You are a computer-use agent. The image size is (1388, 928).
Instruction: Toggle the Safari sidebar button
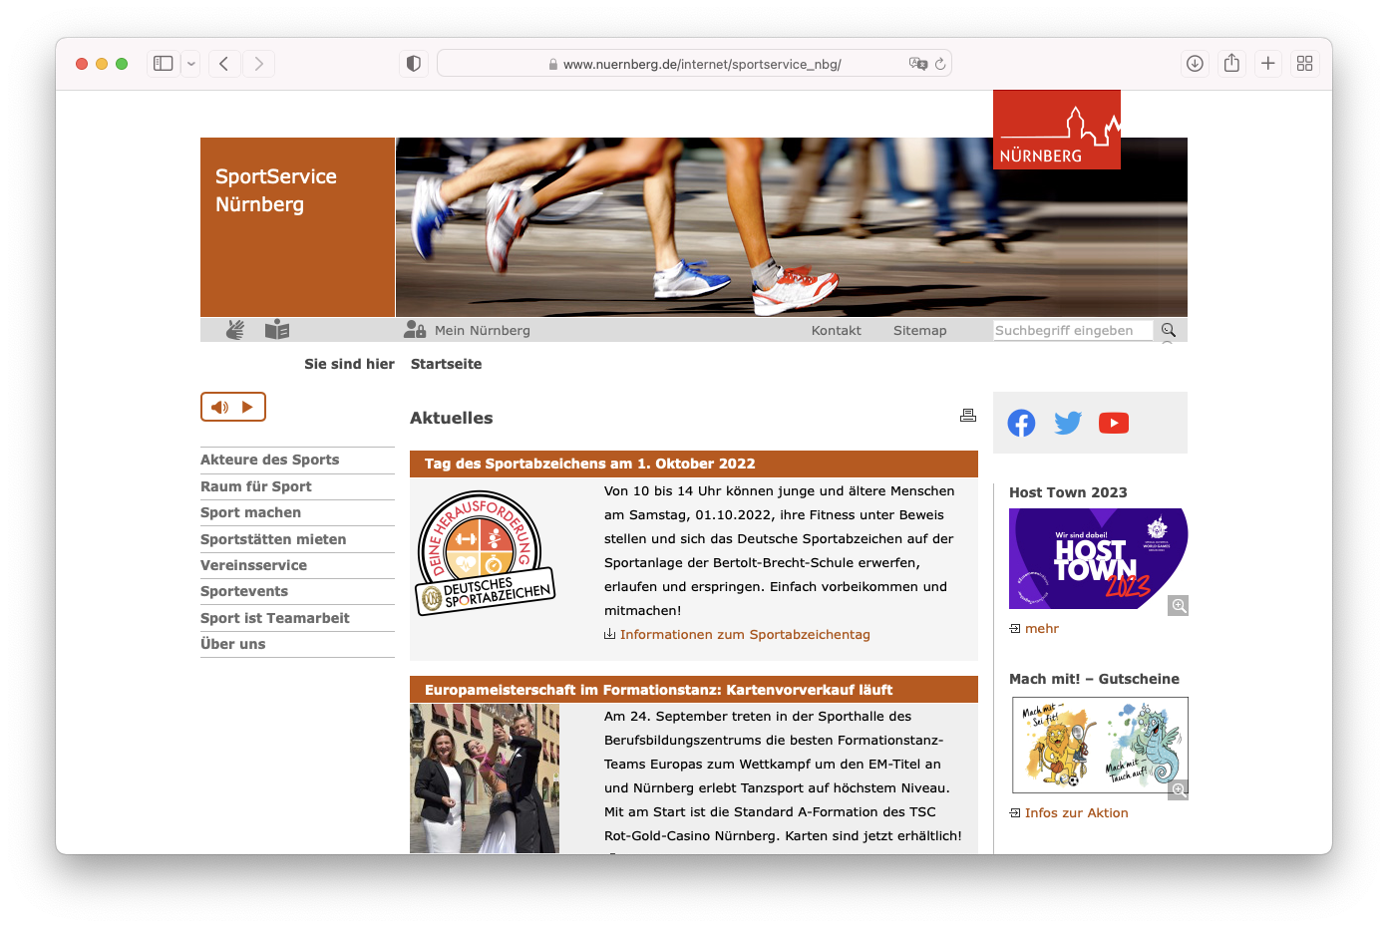pyautogui.click(x=164, y=64)
